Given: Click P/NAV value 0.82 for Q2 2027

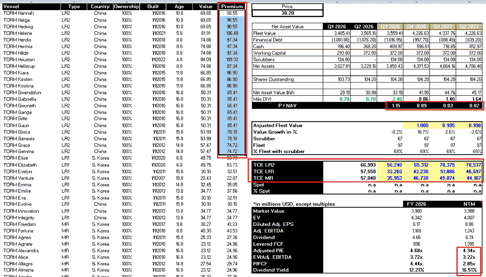Looking at the screenshot, I should (x=475, y=106).
